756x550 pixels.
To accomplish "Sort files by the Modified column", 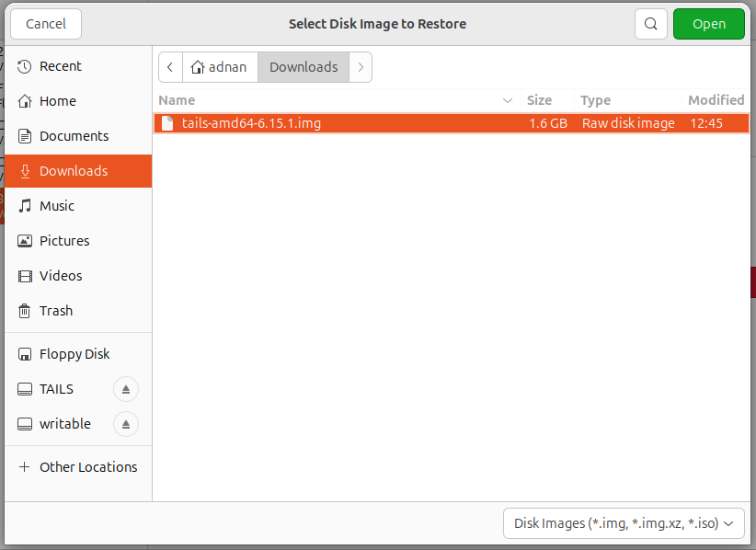I will click(x=716, y=100).
